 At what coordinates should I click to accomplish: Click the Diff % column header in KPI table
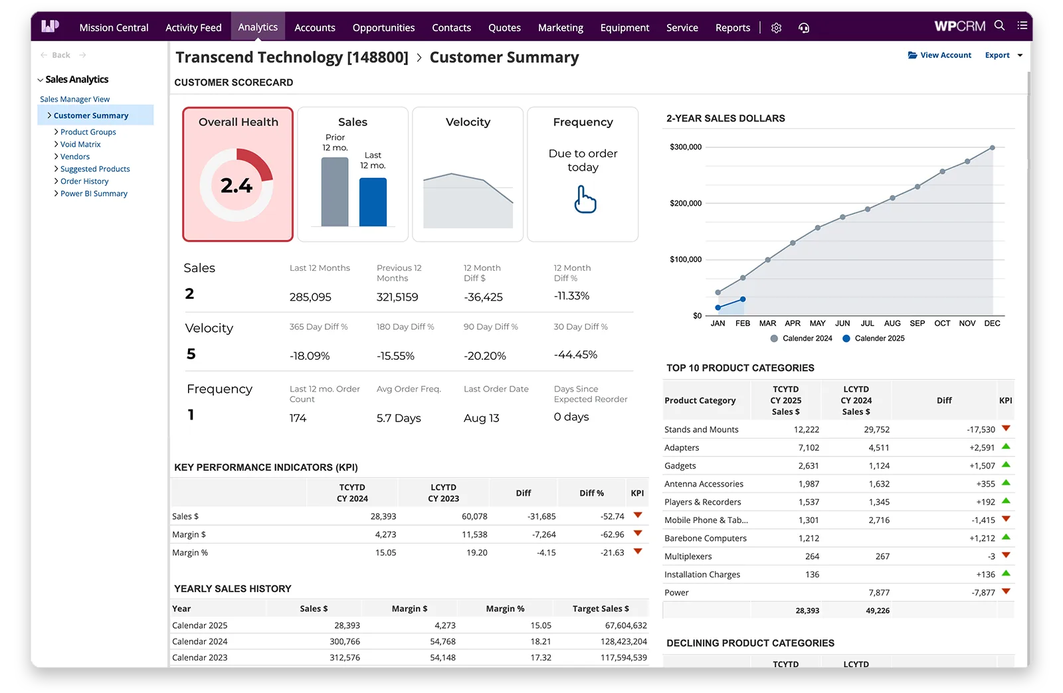click(591, 493)
